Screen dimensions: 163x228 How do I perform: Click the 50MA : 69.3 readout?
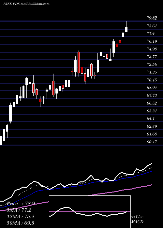[20, 223]
